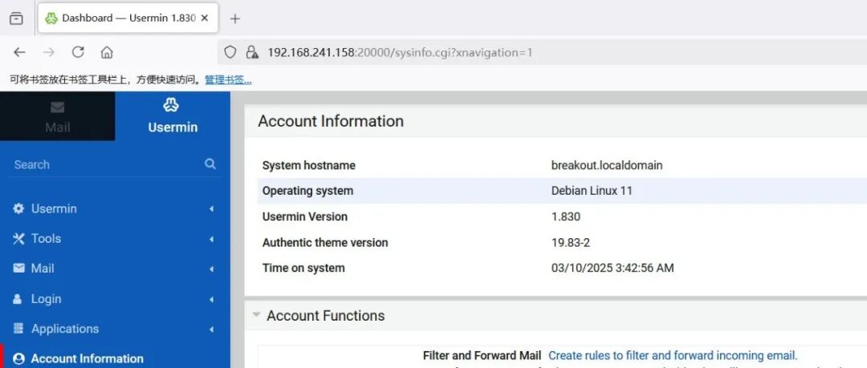
Task: Click time value 03/10/2025 3:42:56 AM
Action: coord(613,268)
